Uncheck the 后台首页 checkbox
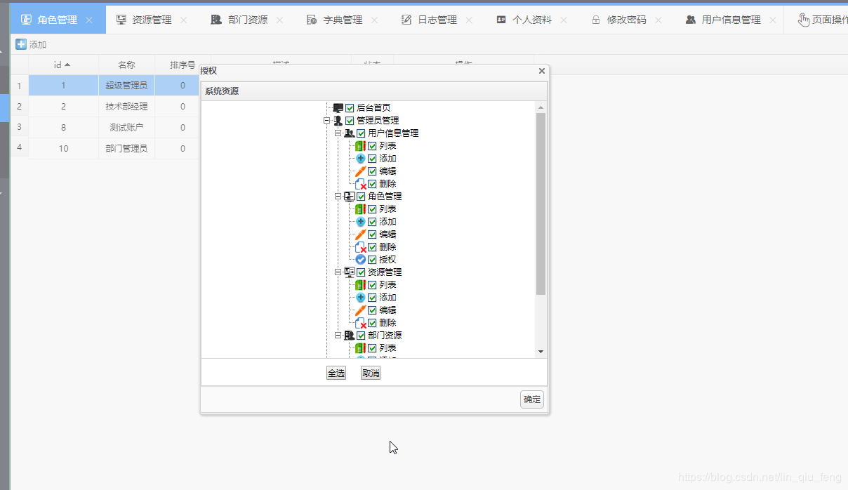Image resolution: width=848 pixels, height=490 pixels. (350, 108)
